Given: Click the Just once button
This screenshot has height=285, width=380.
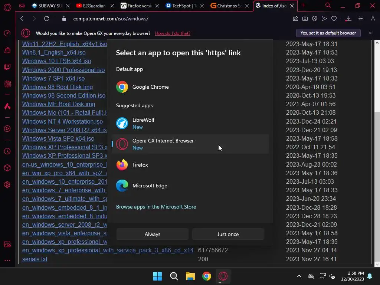Looking at the screenshot, I should point(228,234).
